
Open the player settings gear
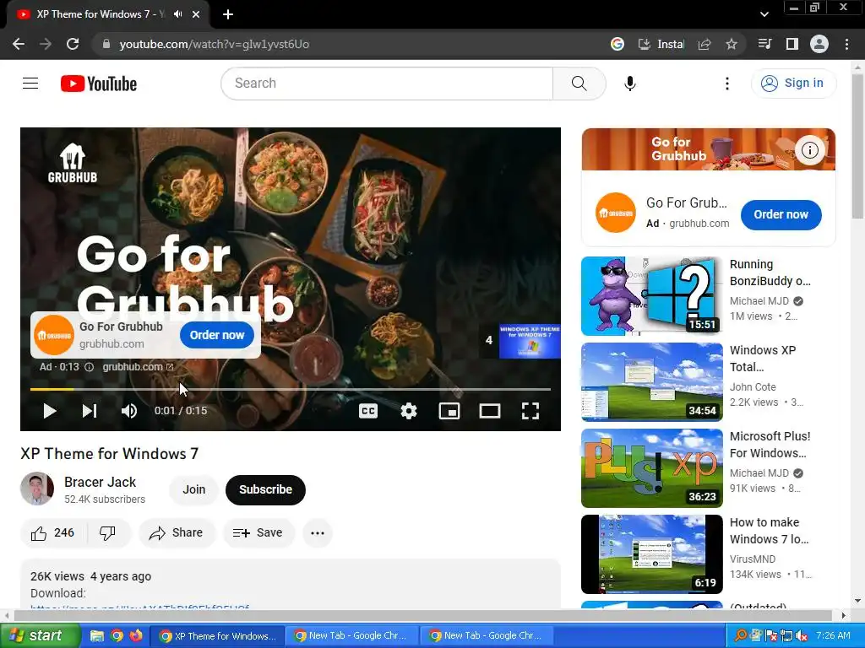click(409, 411)
